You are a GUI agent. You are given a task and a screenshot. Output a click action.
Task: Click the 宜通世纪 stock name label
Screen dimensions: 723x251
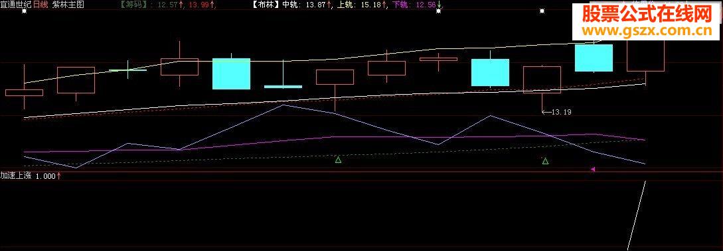(16, 5)
